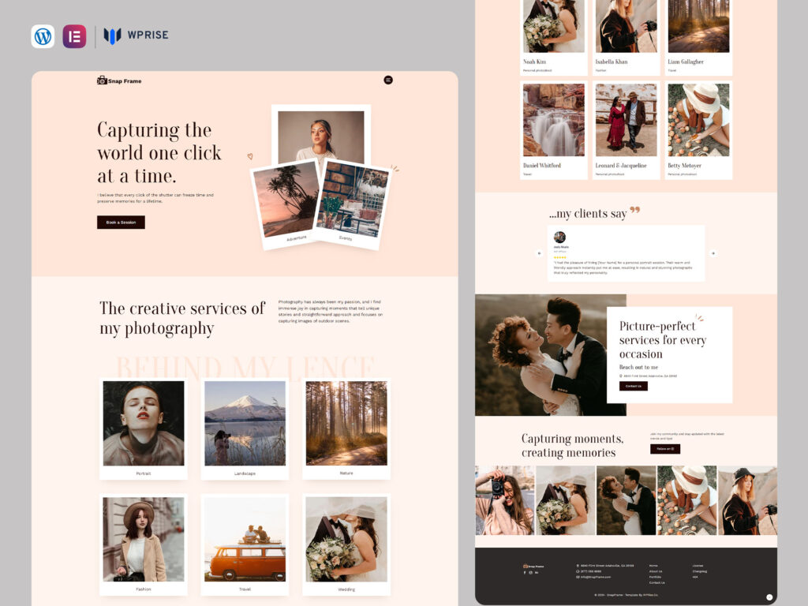Click the email icon beside info@SnapFrame.com
This screenshot has height=606, width=808.
pyautogui.click(x=578, y=577)
